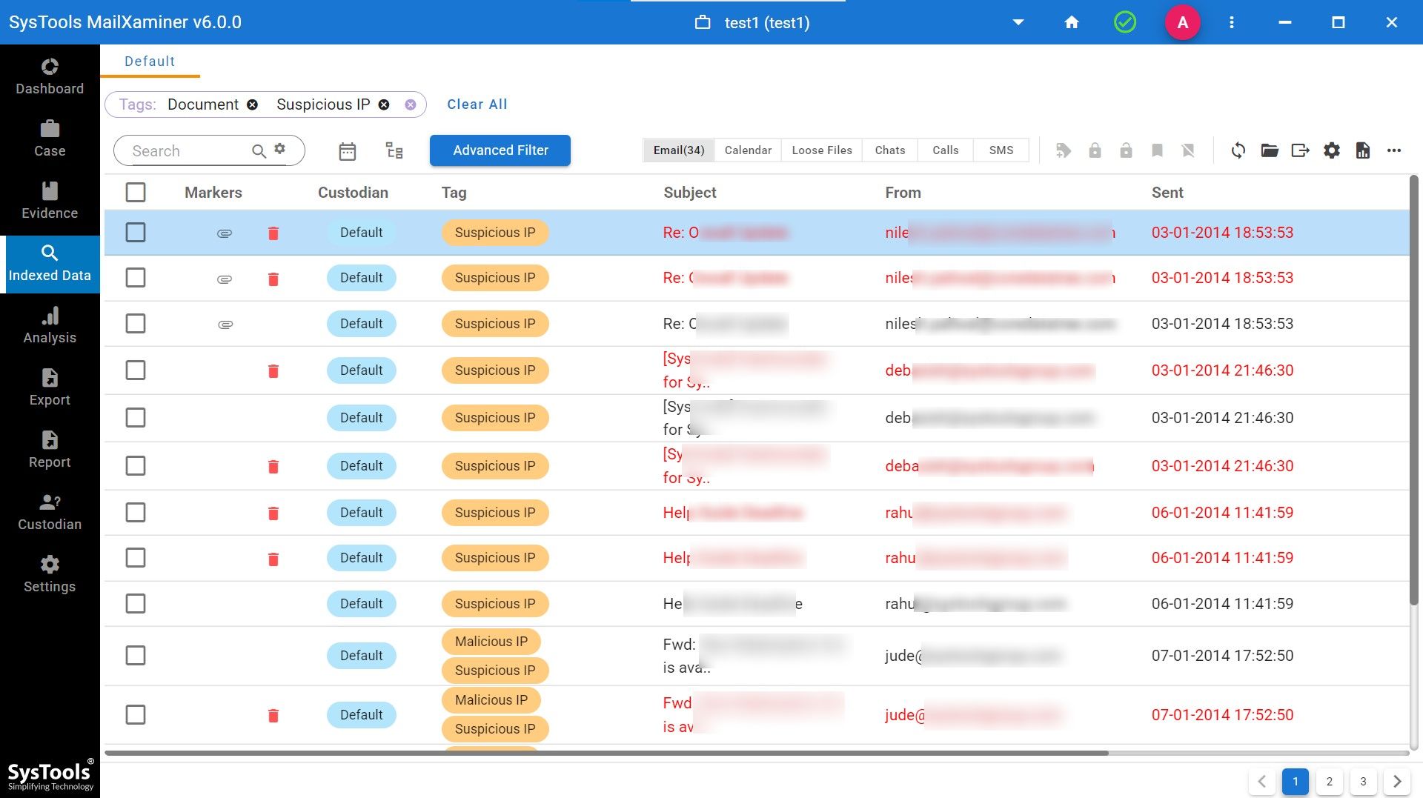Open the more options ellipsis in toolbar
1423x798 pixels.
[1394, 150]
